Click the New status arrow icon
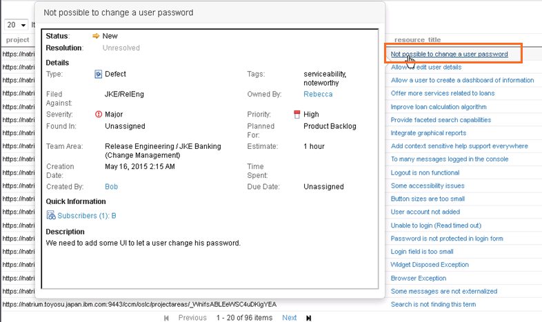This screenshot has height=322, width=542. pyautogui.click(x=96, y=36)
